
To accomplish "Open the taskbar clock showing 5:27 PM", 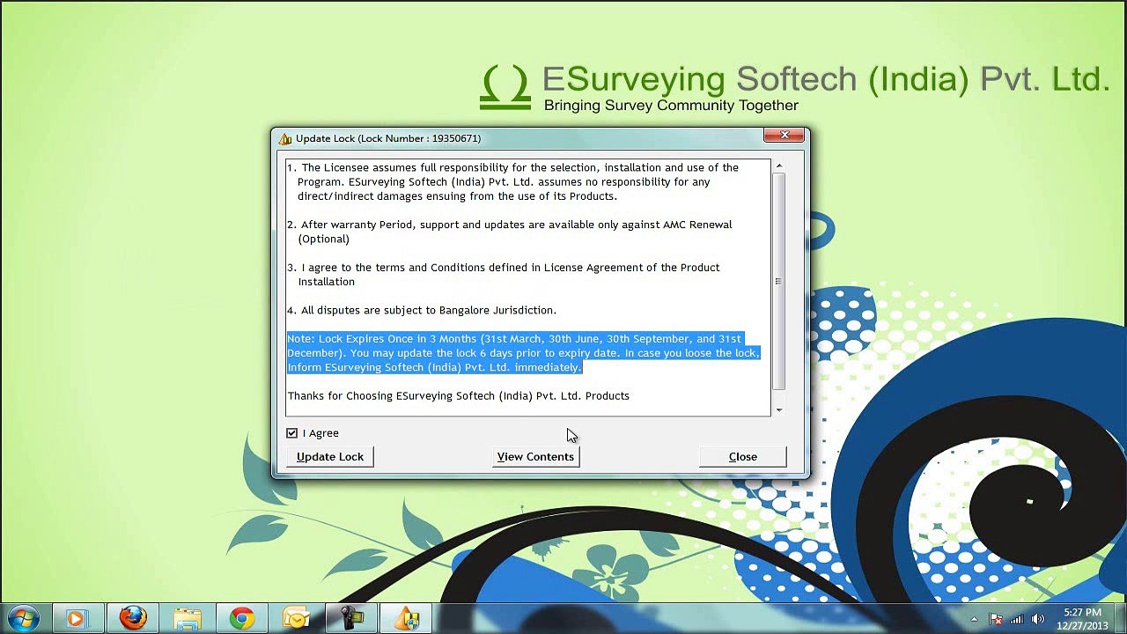I will pos(1082,619).
